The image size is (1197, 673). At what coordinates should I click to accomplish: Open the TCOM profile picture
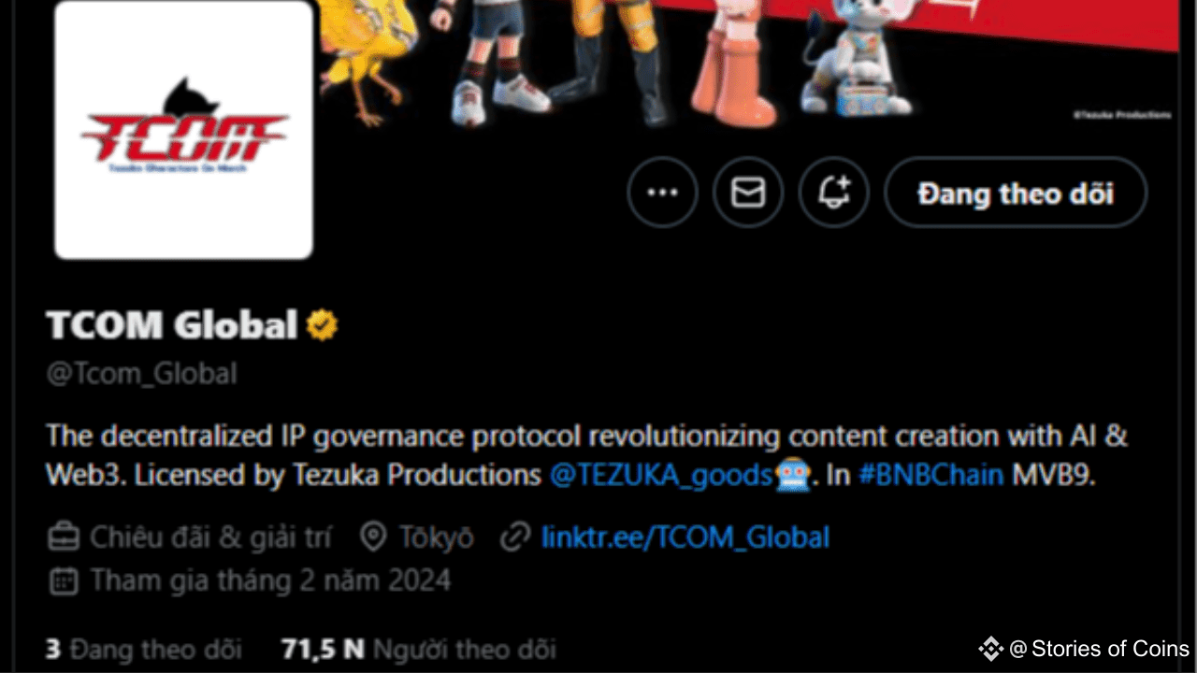183,130
